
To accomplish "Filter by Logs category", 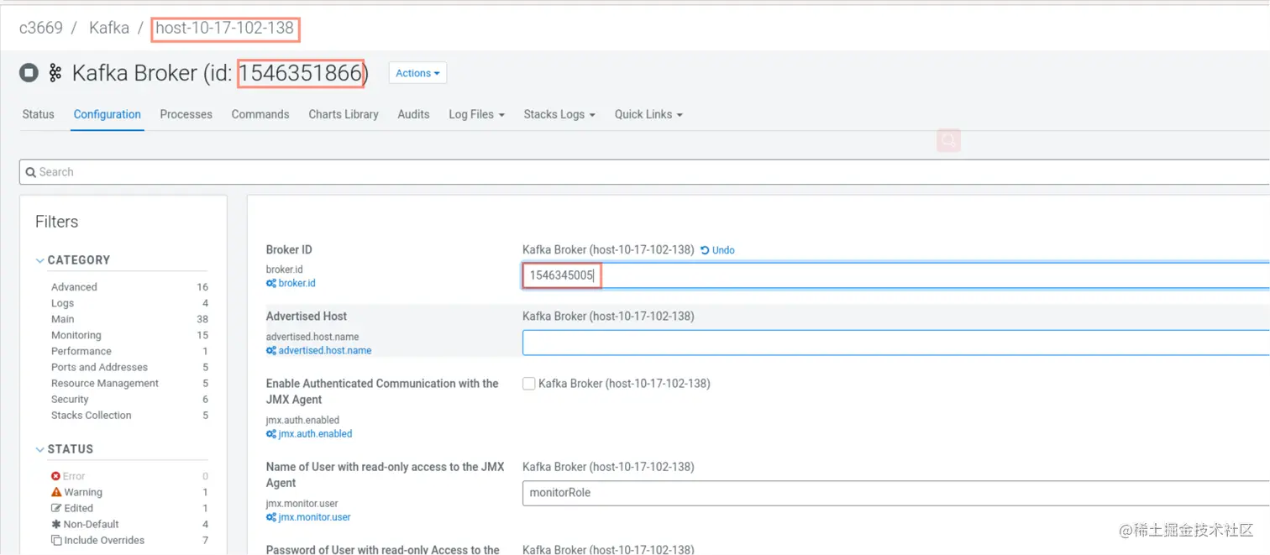I will point(62,303).
